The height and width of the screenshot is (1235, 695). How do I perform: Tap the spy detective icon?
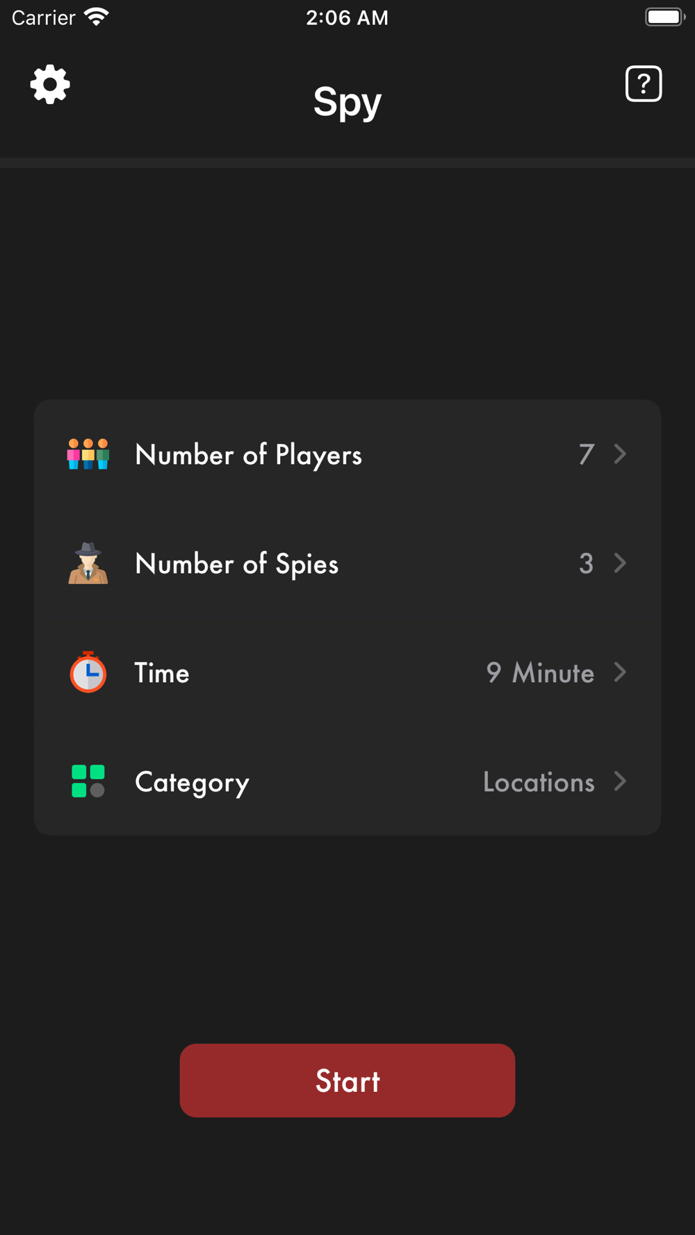88,563
